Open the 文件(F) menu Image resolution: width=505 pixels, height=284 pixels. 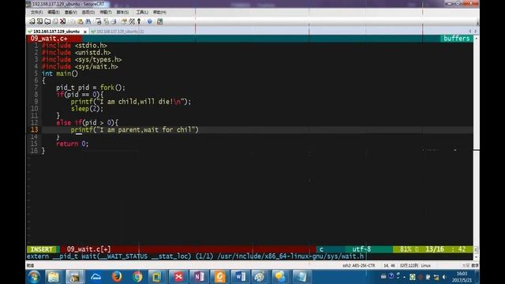click(36, 13)
